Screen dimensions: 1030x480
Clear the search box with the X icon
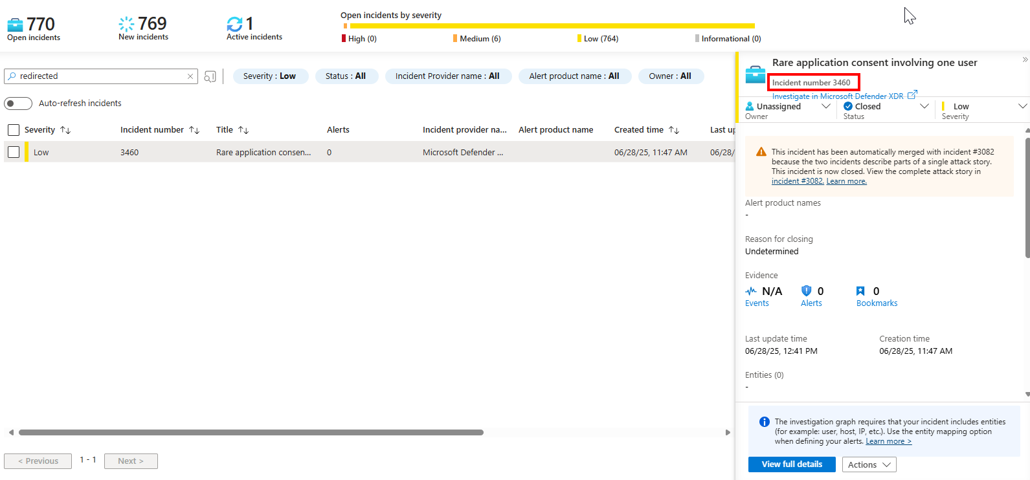[190, 76]
